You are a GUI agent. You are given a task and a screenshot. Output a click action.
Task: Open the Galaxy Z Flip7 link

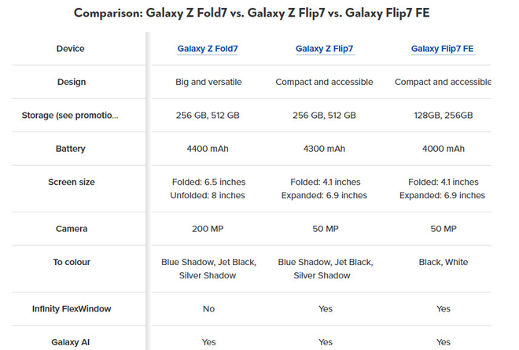point(325,49)
